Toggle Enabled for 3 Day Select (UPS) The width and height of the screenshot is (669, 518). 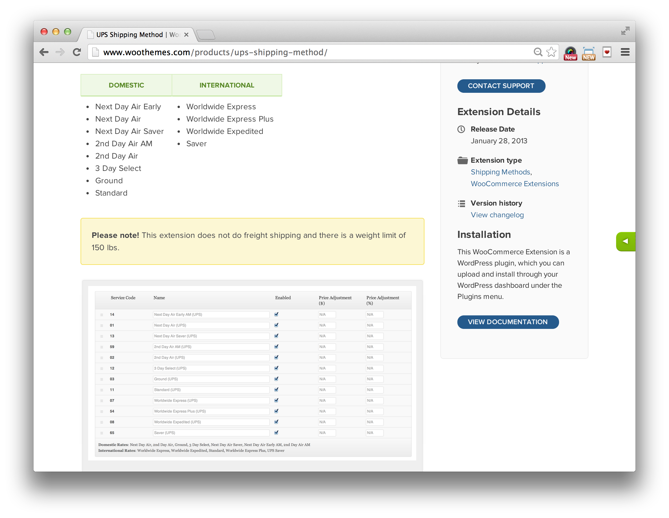(276, 368)
